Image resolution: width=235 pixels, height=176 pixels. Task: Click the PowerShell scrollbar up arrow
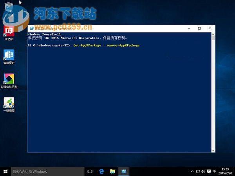[213, 34]
